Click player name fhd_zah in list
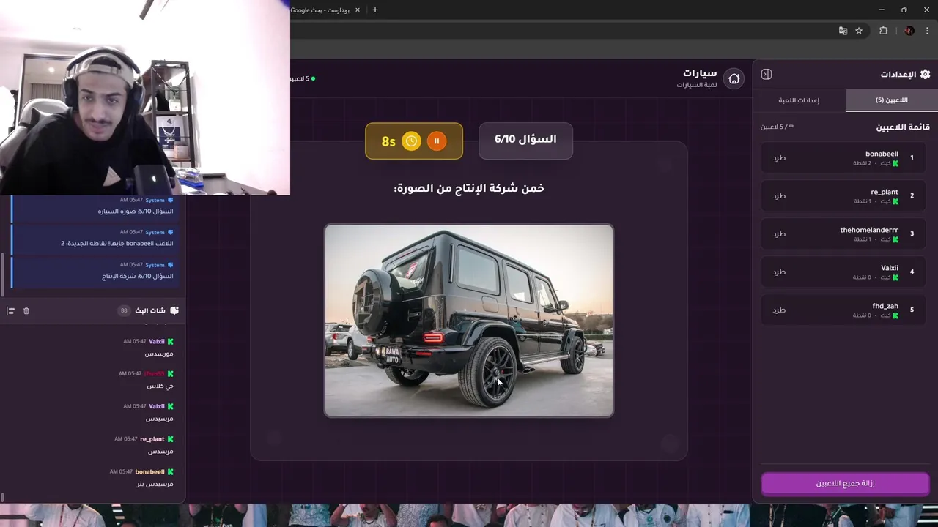 pos(885,306)
